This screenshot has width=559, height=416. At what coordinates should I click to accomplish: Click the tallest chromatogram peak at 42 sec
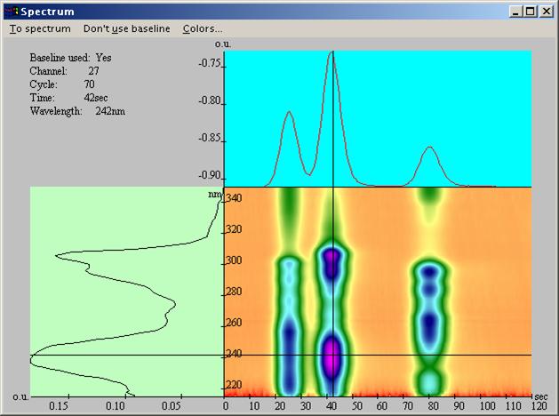click(x=332, y=53)
